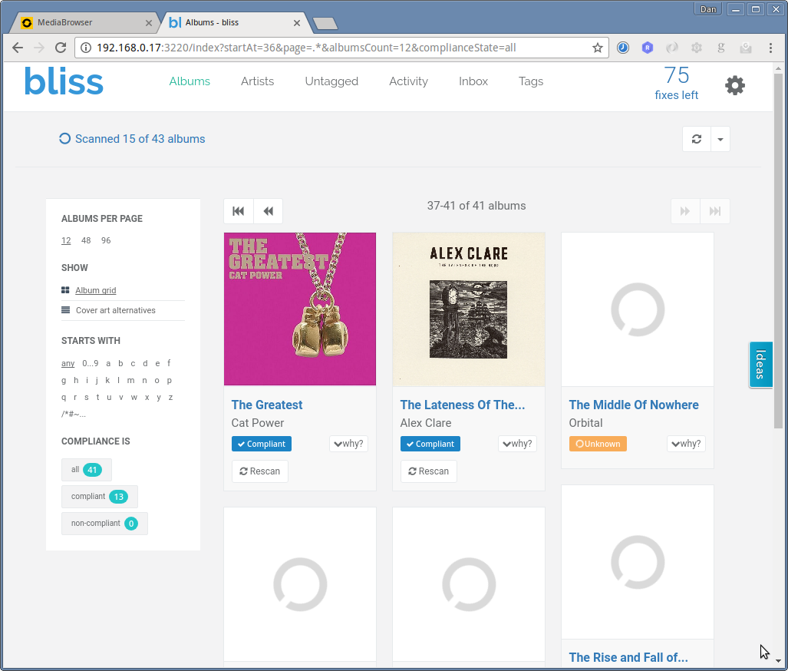Filter albums starting with letter m

(130, 380)
